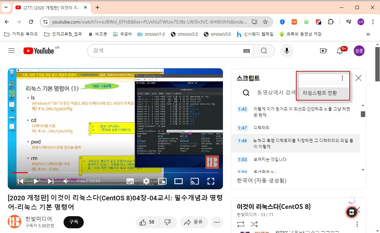Open the Create video icon

click(323, 51)
